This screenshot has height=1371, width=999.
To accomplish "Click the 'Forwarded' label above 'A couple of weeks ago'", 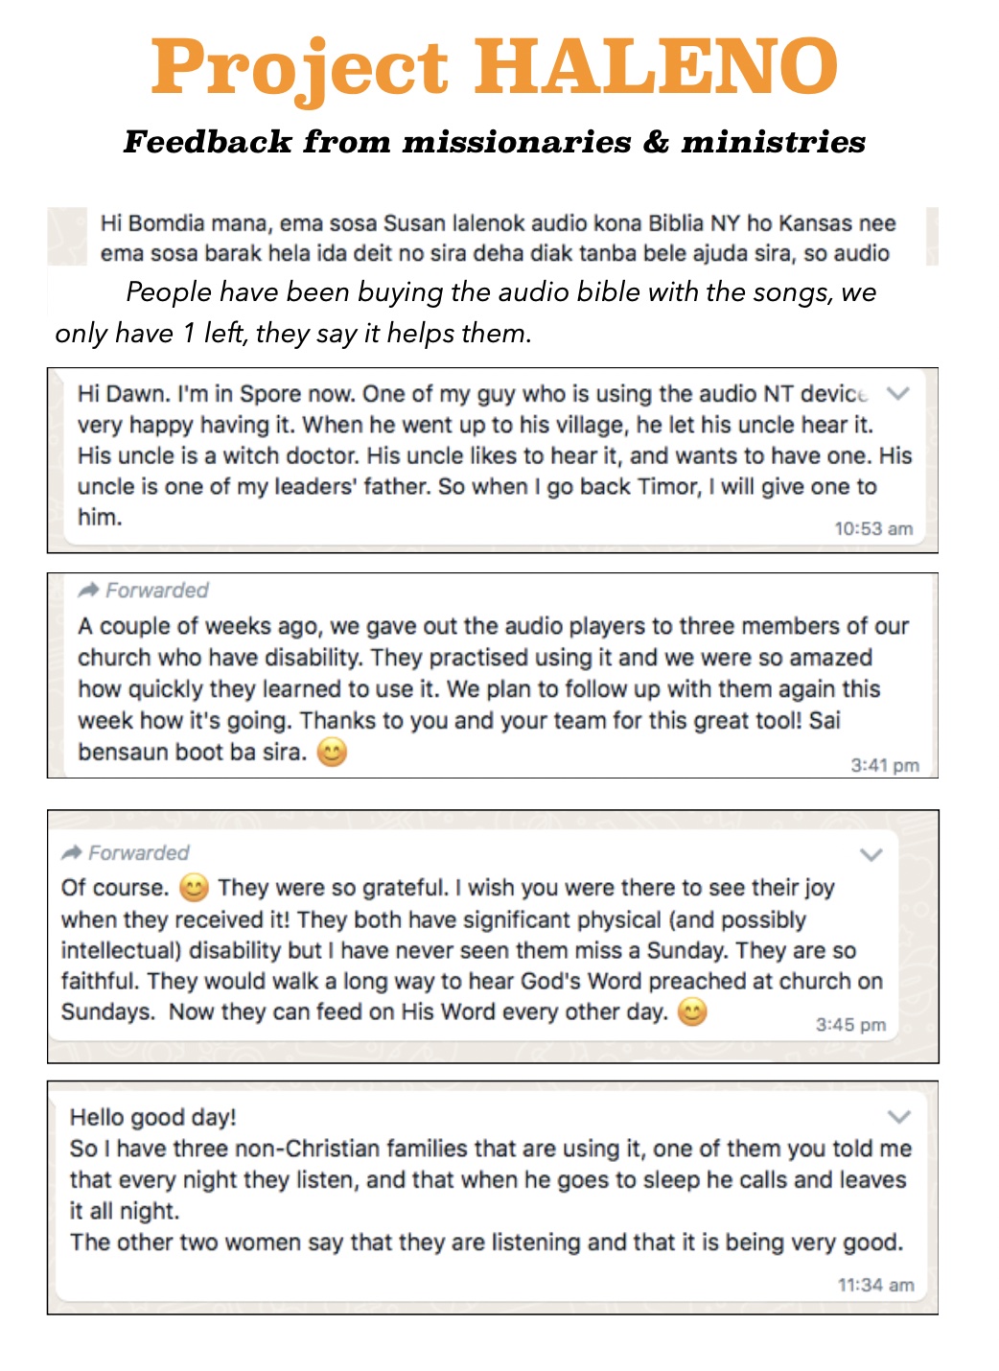I will tap(157, 590).
